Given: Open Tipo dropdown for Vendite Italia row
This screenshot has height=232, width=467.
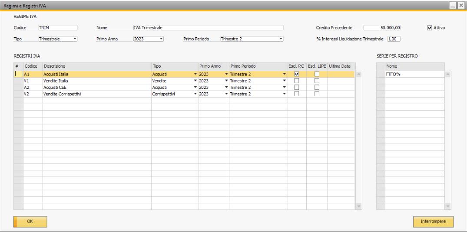Looking at the screenshot, I should [x=195, y=81].
